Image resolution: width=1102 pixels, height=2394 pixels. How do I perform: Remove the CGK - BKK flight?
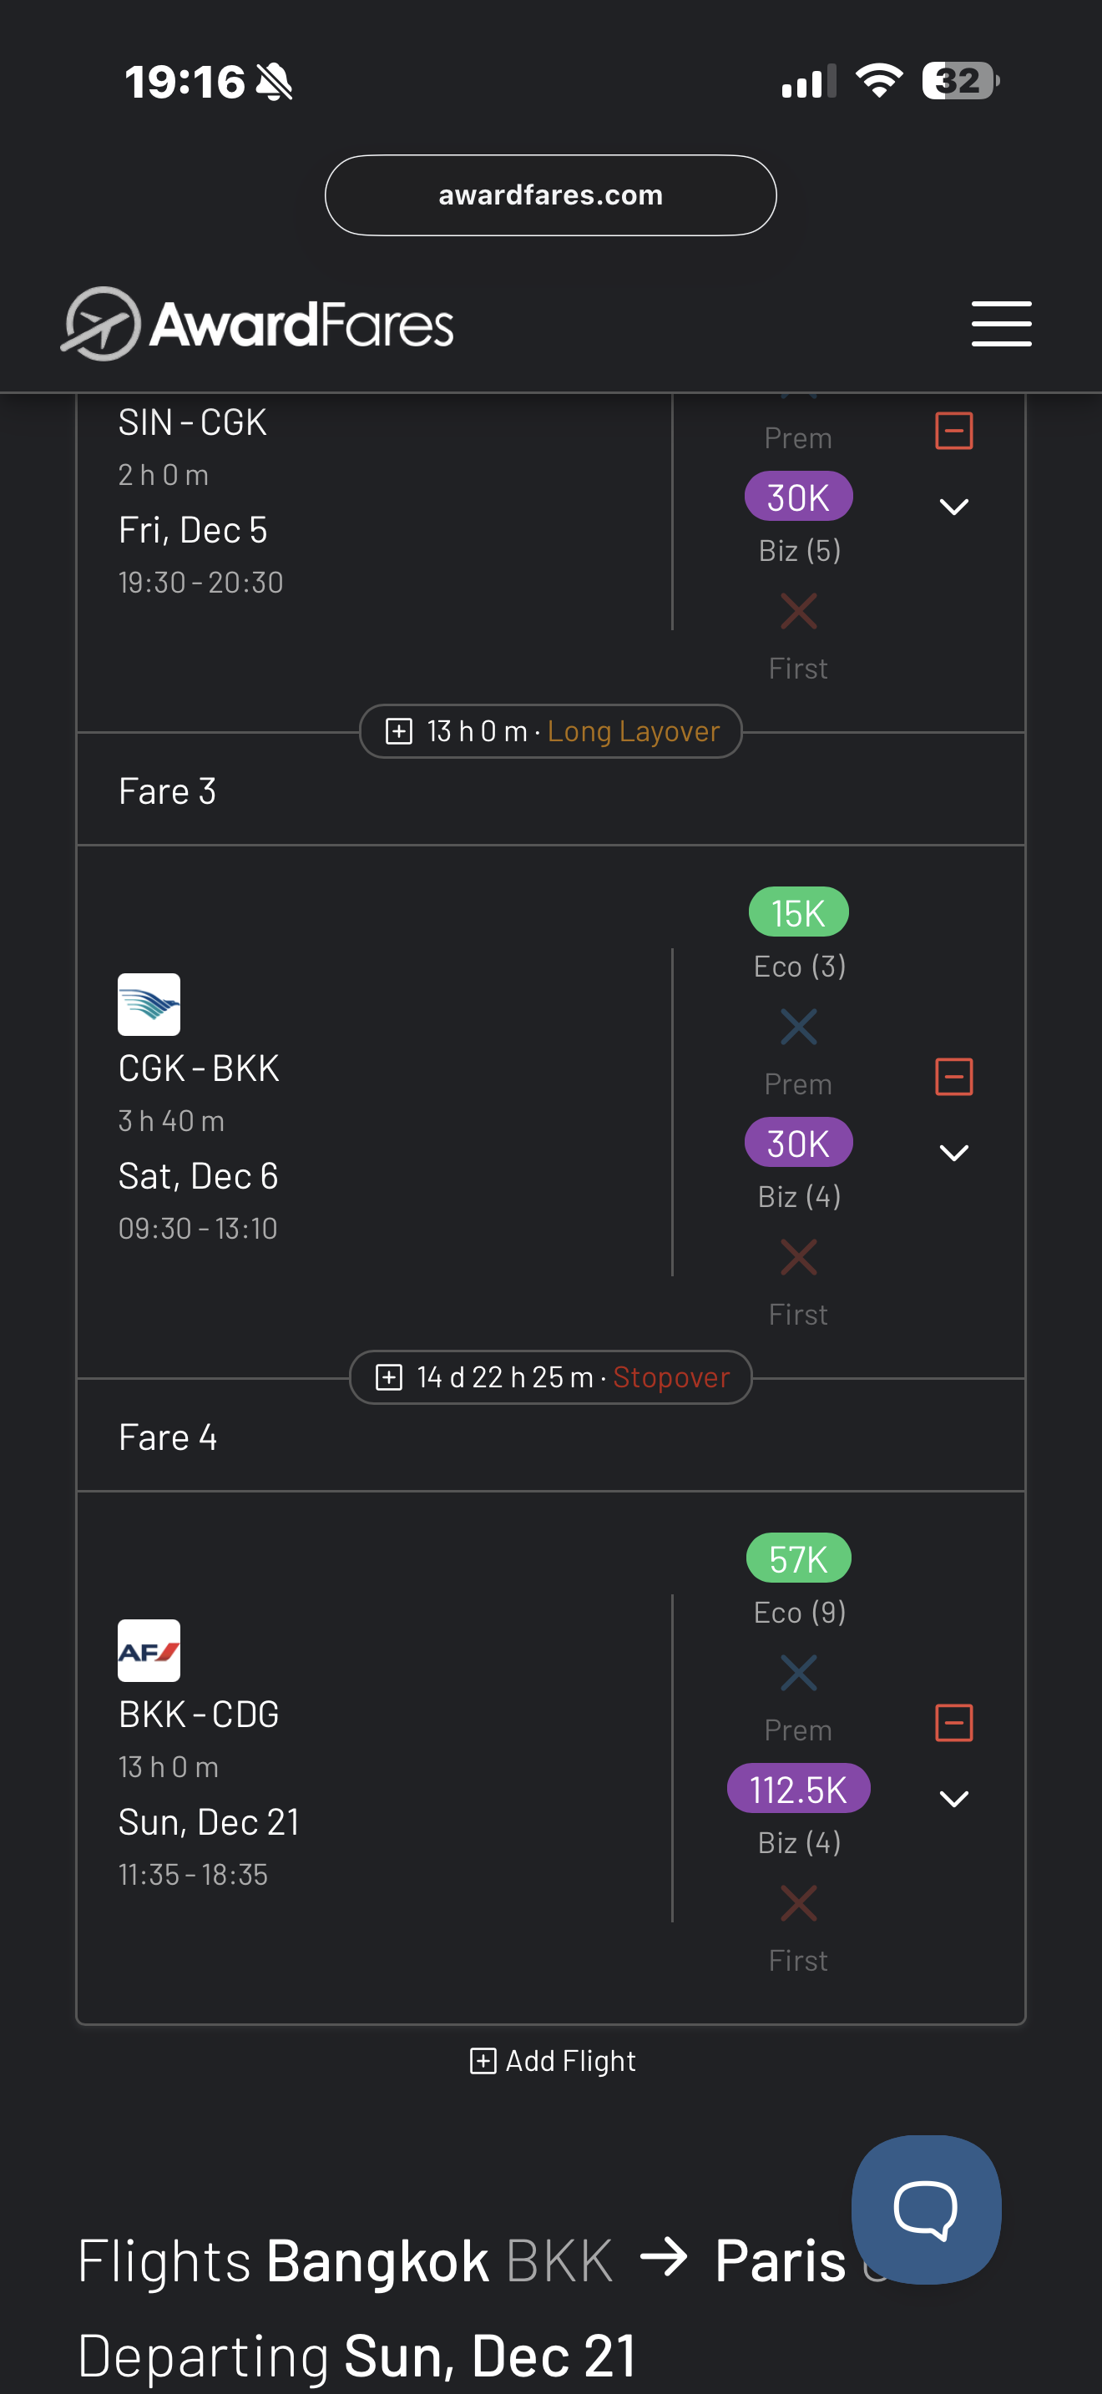pos(953,1077)
